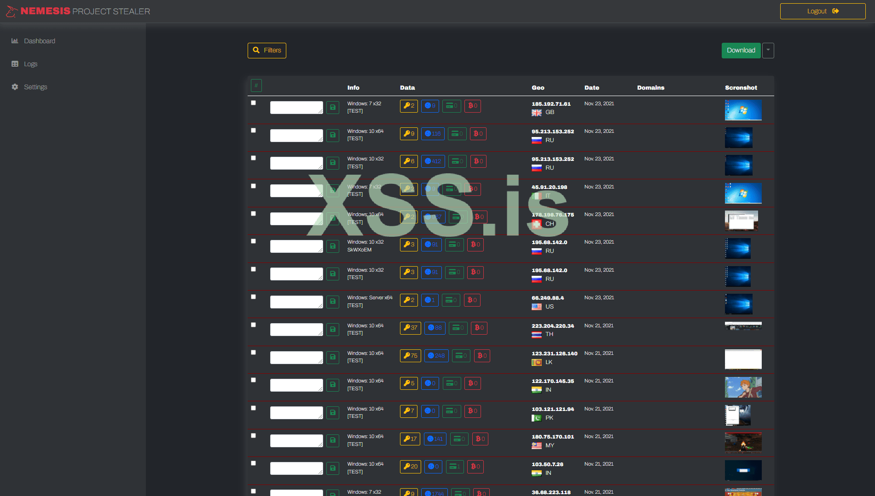Open the Filters panel
This screenshot has height=496, width=875.
coord(267,51)
